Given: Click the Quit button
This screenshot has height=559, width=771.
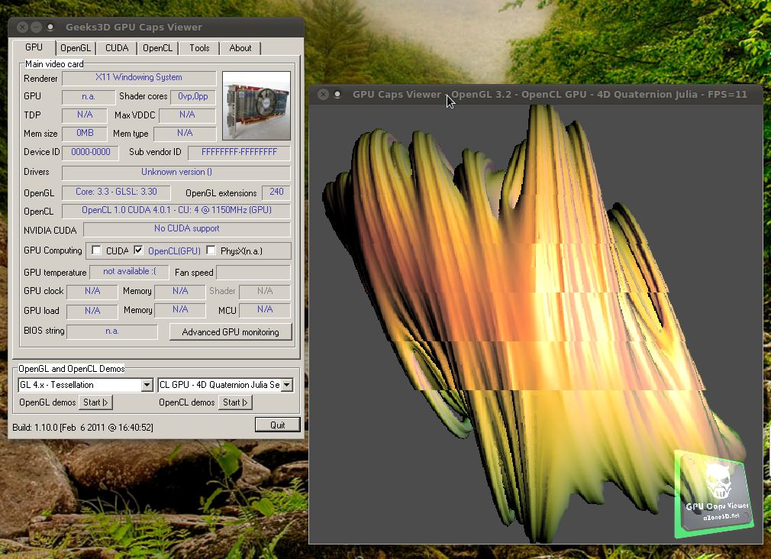Looking at the screenshot, I should 277,425.
